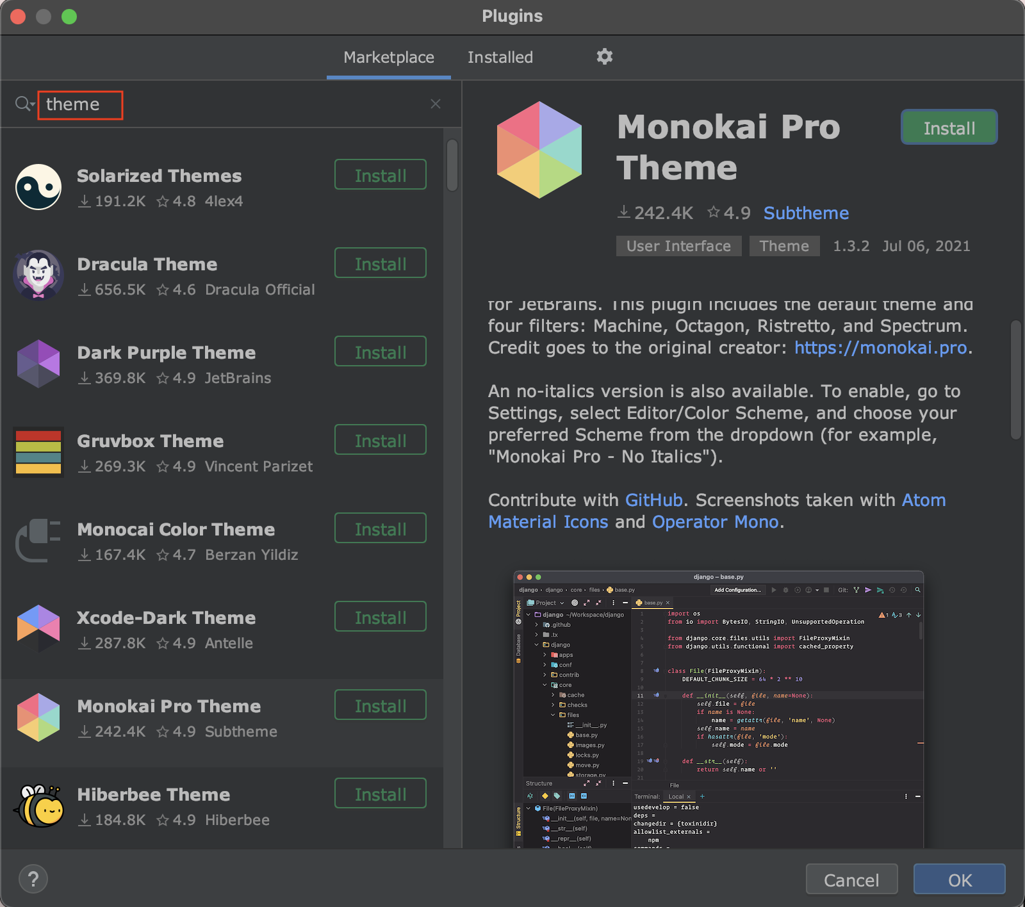This screenshot has height=907, width=1025.
Task: Click the plugin list scrollbar thumb
Action: pos(452,165)
